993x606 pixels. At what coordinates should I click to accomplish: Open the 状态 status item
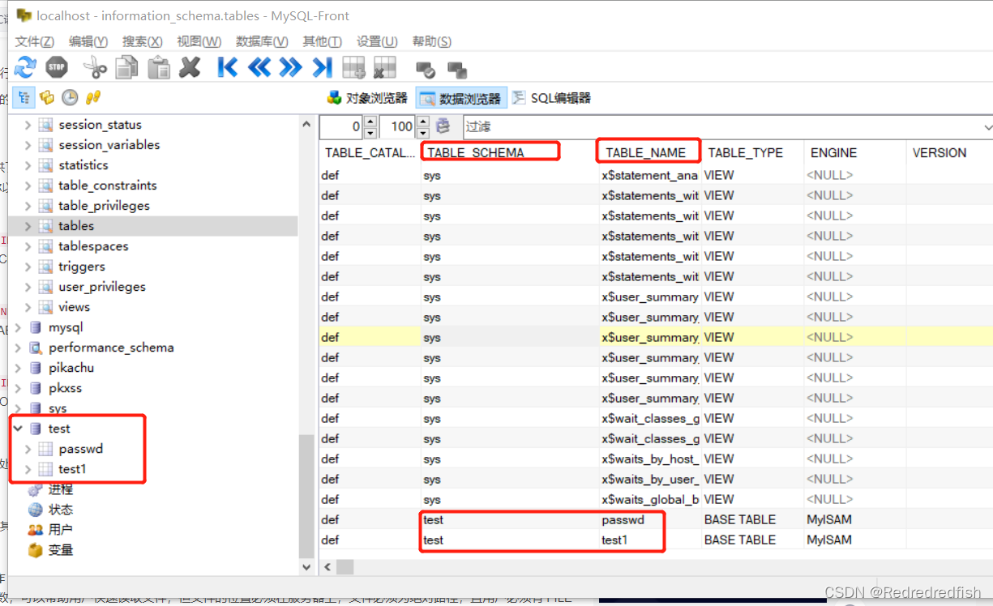(60, 510)
